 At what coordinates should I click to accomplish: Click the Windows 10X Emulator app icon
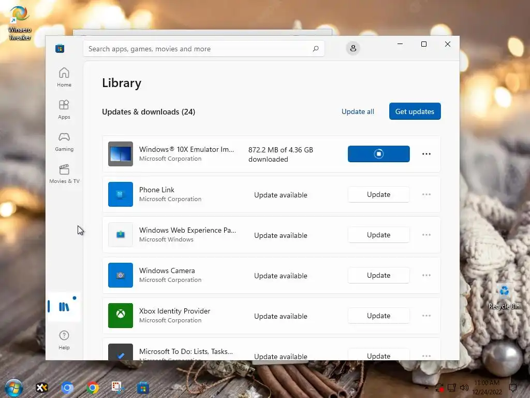click(120, 154)
